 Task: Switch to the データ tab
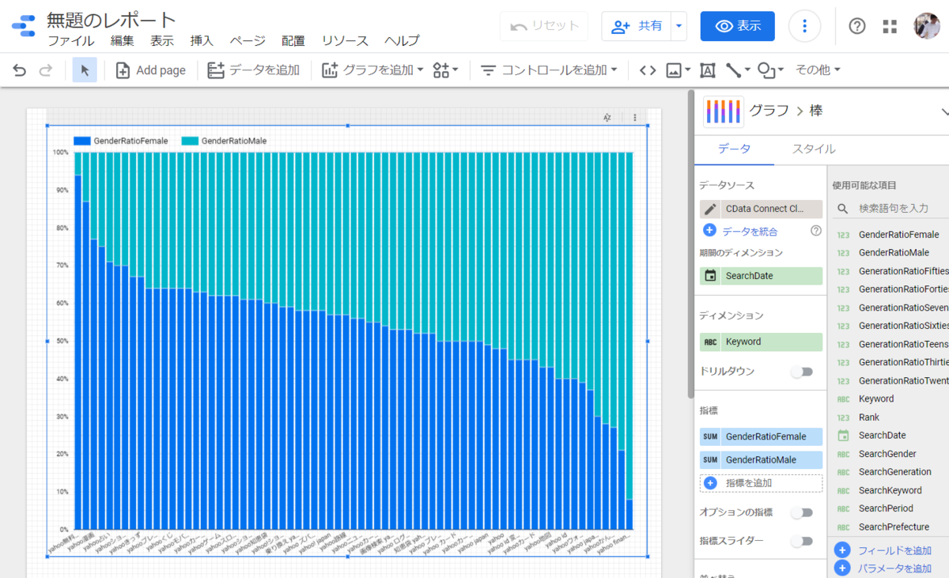click(734, 149)
